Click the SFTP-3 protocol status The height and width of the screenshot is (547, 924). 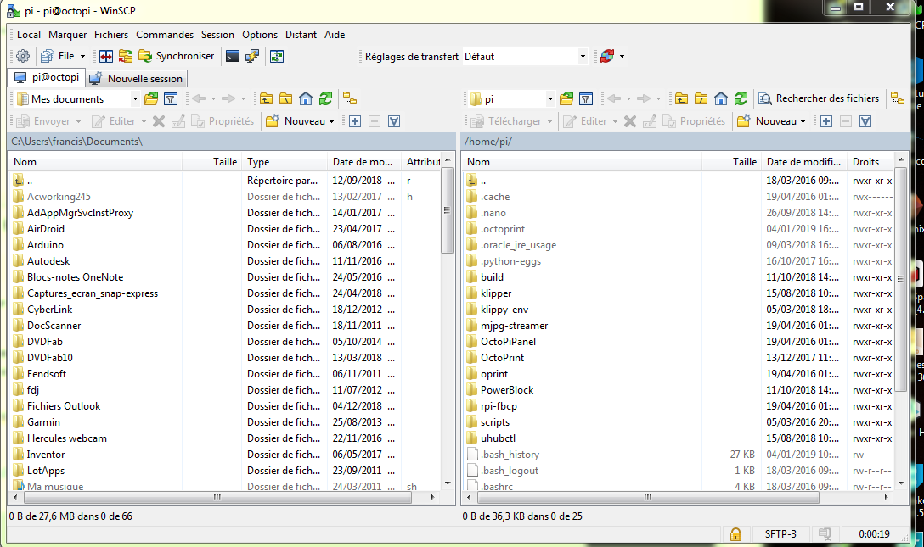click(780, 534)
